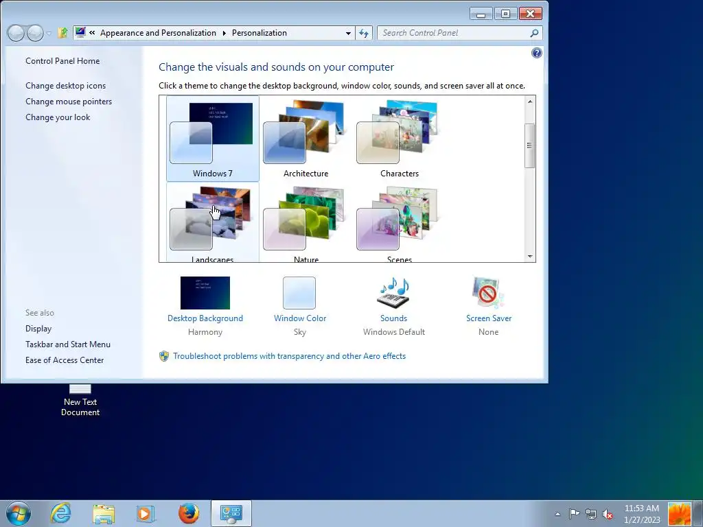Click the Appearance and Personalization breadcrumb

tap(158, 33)
